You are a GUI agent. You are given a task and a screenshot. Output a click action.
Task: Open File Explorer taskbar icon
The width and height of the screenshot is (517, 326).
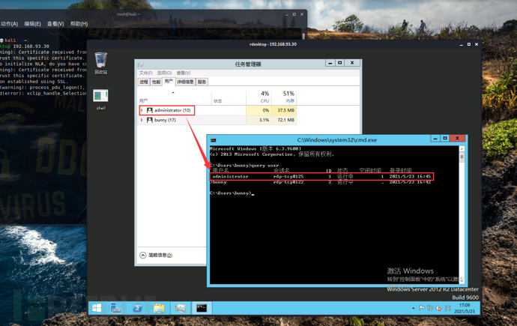[159, 308]
